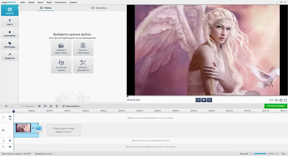Click the undo arrow icon

point(6,106)
